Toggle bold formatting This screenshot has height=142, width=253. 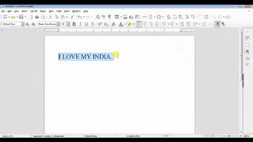[x=74, y=24]
